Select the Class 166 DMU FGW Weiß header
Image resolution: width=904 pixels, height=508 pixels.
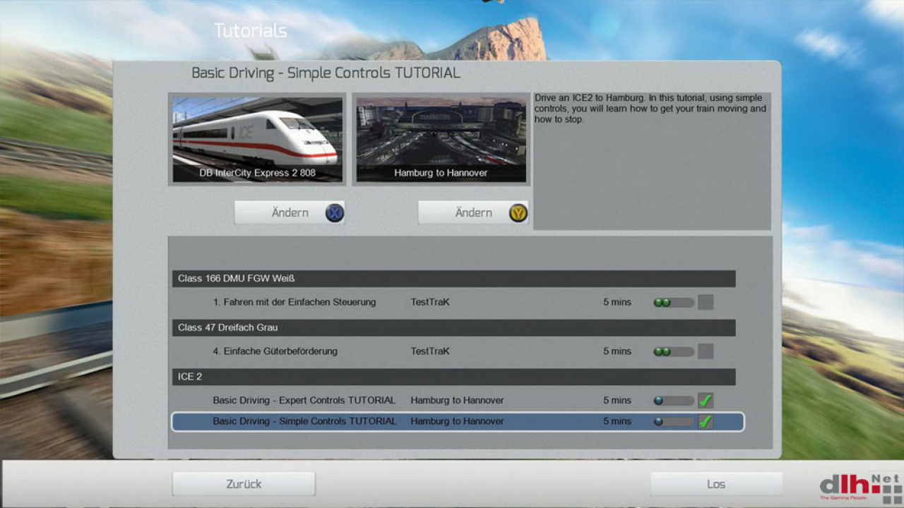click(453, 279)
